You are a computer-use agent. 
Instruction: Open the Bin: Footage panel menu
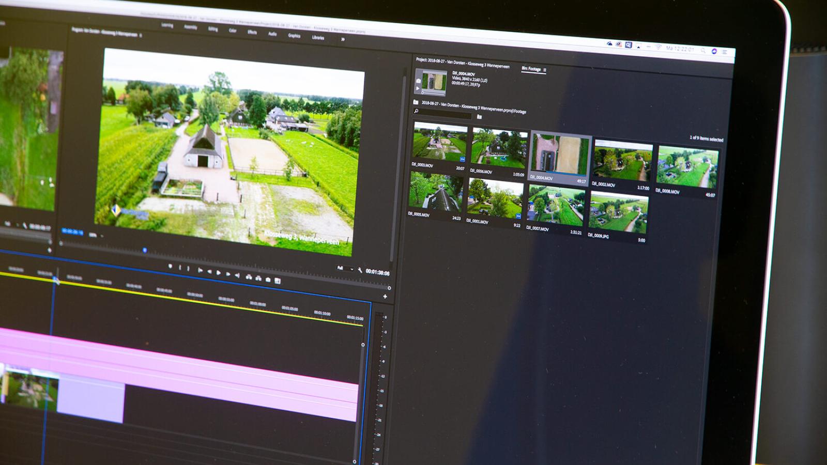(x=544, y=70)
